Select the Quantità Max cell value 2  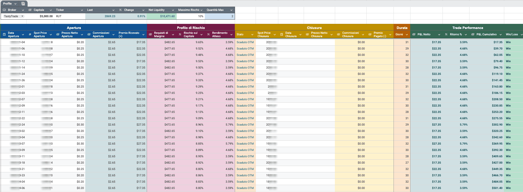click(220, 16)
